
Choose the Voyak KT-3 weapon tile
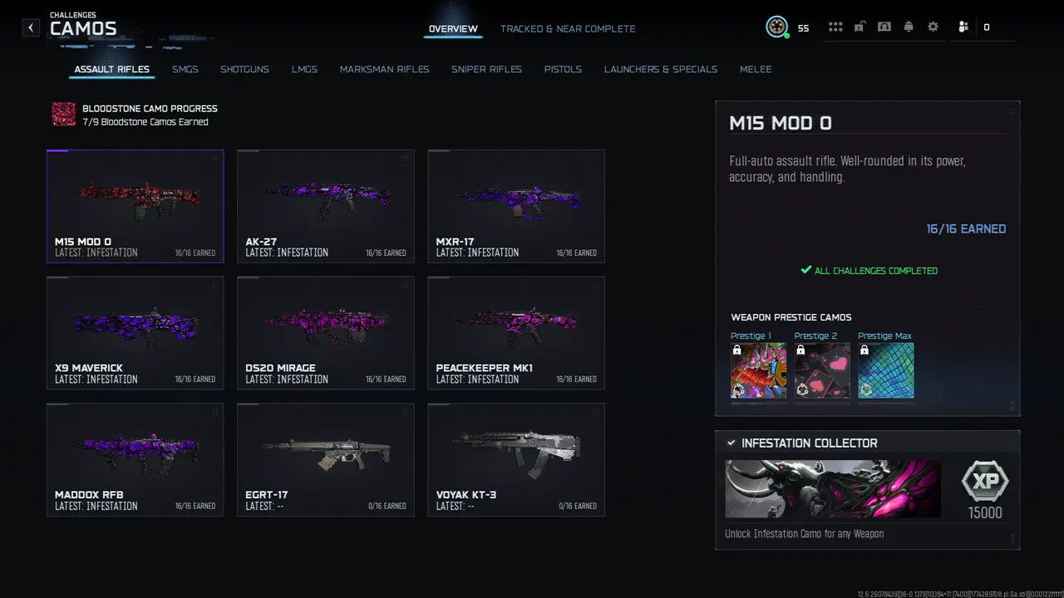[516, 460]
